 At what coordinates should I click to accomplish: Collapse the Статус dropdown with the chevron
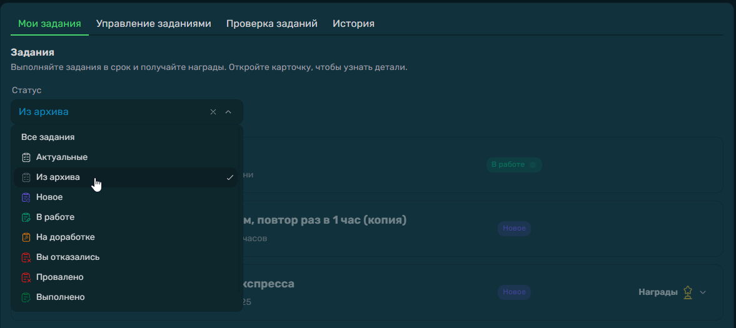(228, 112)
